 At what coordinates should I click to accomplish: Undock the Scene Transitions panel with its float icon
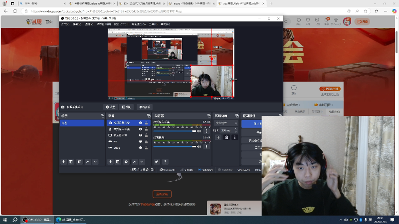pos(237,115)
